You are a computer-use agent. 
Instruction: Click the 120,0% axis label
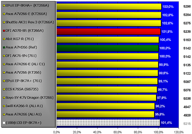pyautogui.click(x=179, y=132)
